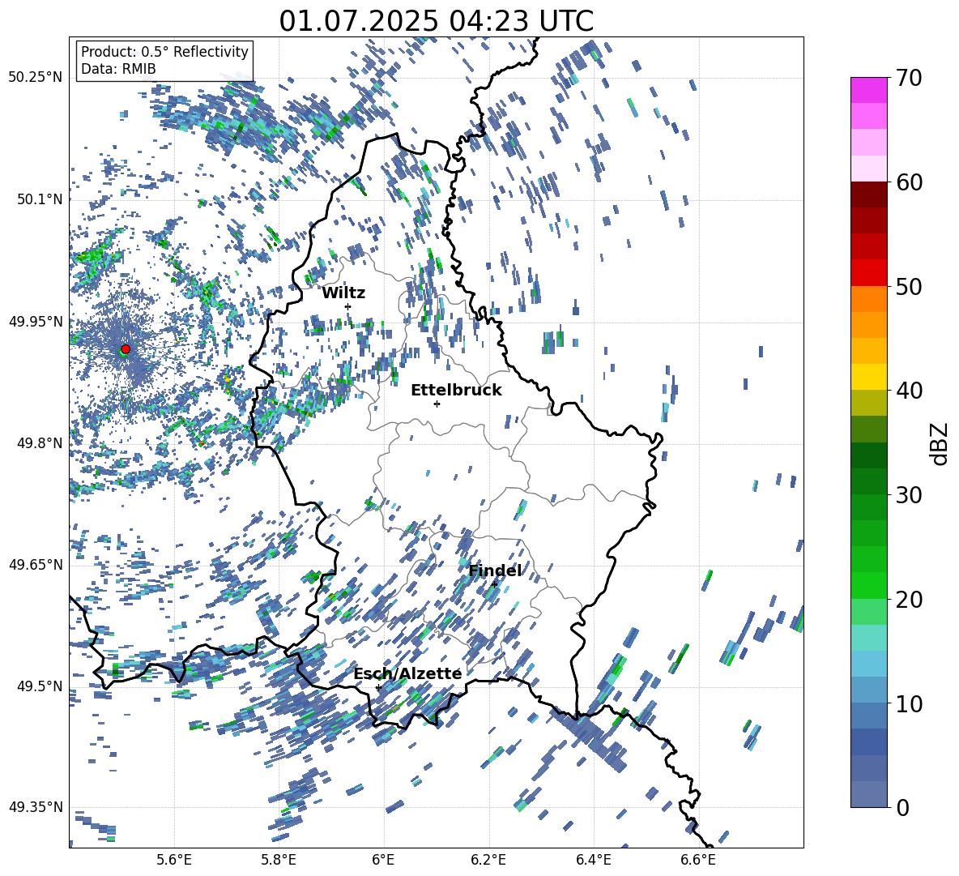Click the longitude label 6.4°E
The image size is (959, 876).
pyautogui.click(x=594, y=860)
